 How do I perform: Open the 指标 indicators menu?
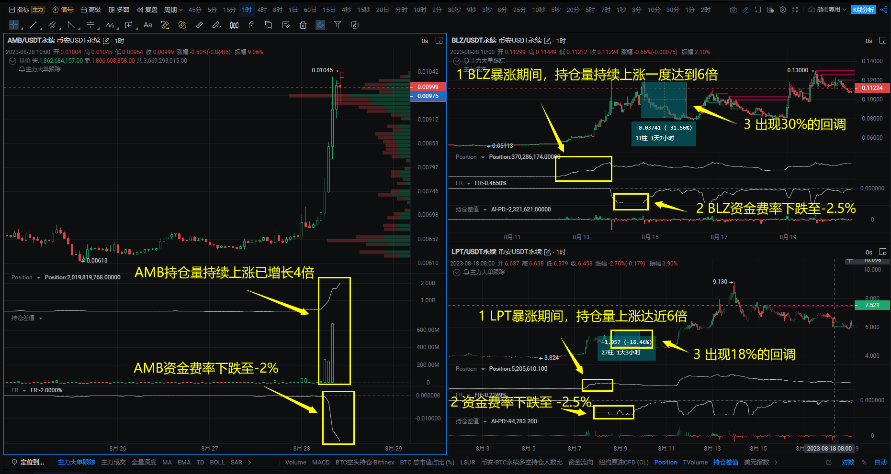pyautogui.click(x=19, y=10)
